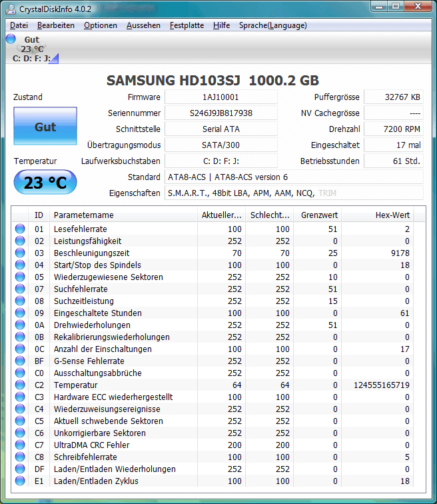Click the ID column header
The image size is (437, 504).
pos(39,215)
